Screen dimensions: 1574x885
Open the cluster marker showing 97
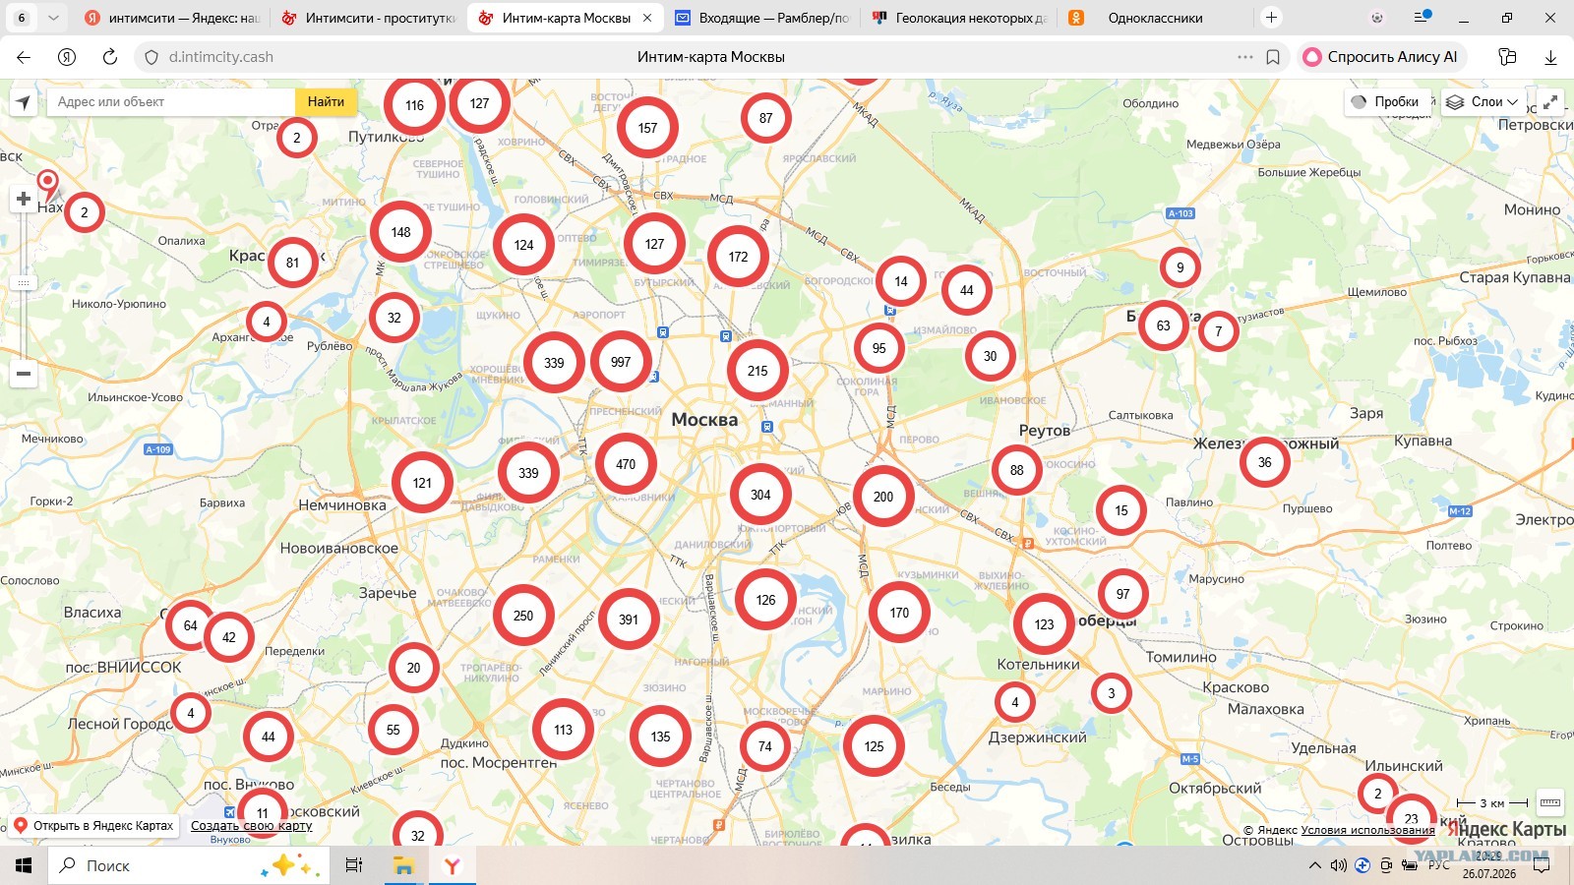[1122, 594]
